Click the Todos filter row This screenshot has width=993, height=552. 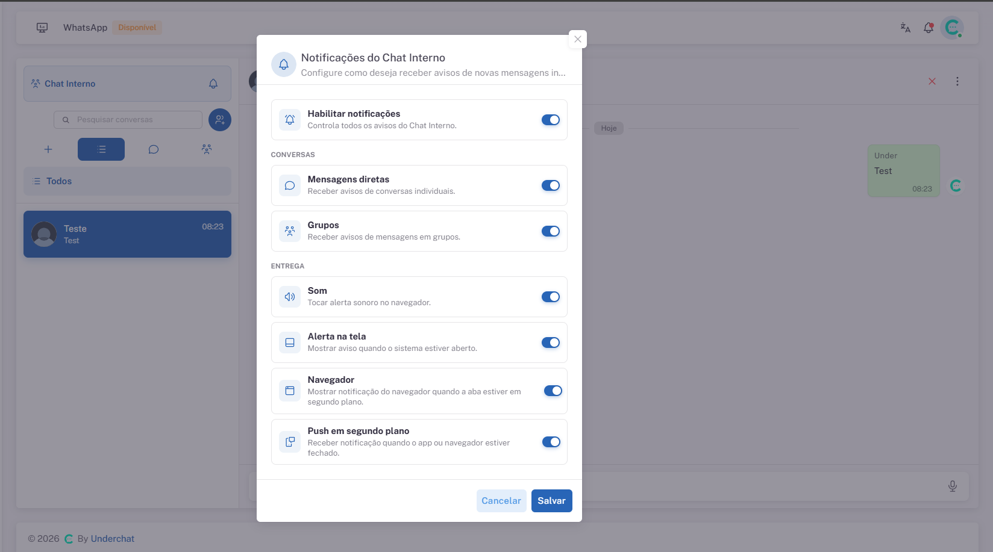127,181
